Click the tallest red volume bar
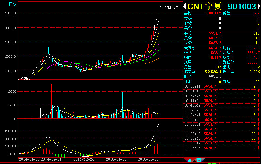Screen dimensions: 261x164 [x=51, y=101]
